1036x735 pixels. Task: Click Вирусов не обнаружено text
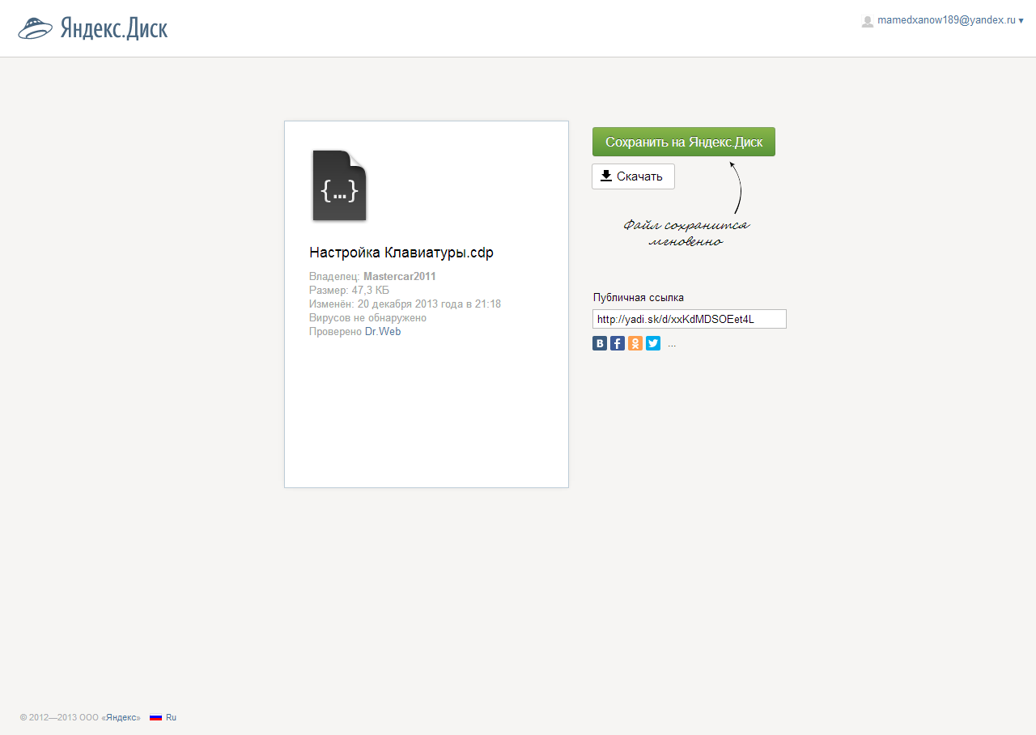[x=367, y=318]
